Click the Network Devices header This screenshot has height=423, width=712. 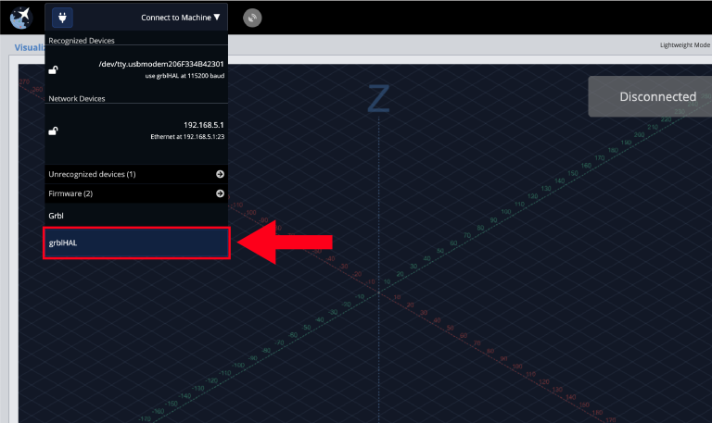(77, 98)
